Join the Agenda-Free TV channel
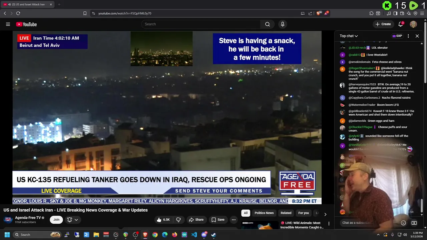 point(56,220)
